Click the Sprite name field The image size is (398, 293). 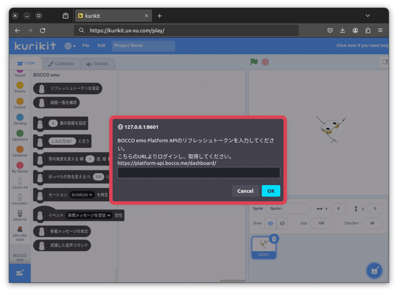coord(288,208)
